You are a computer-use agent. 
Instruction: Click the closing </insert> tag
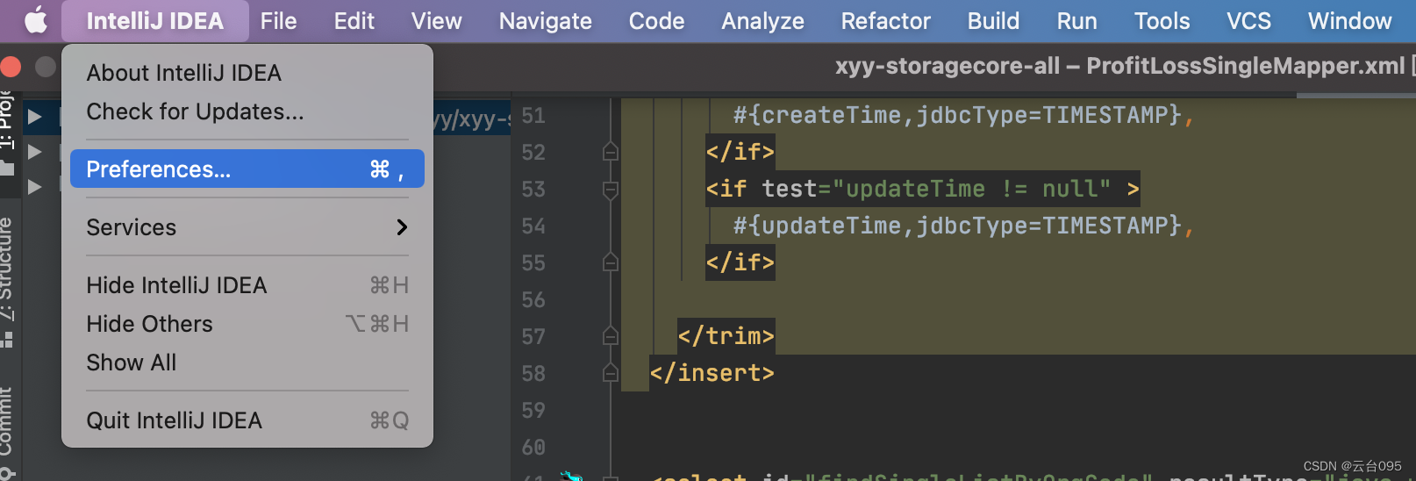tap(712, 373)
